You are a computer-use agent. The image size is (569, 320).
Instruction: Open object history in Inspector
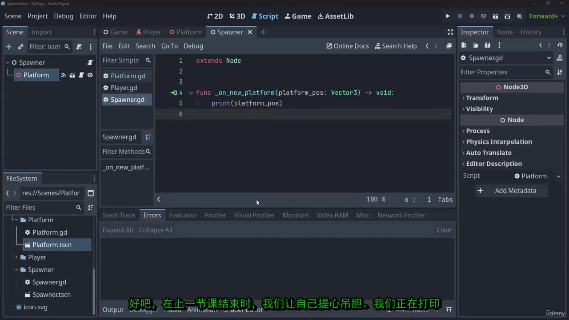pyautogui.click(x=560, y=45)
